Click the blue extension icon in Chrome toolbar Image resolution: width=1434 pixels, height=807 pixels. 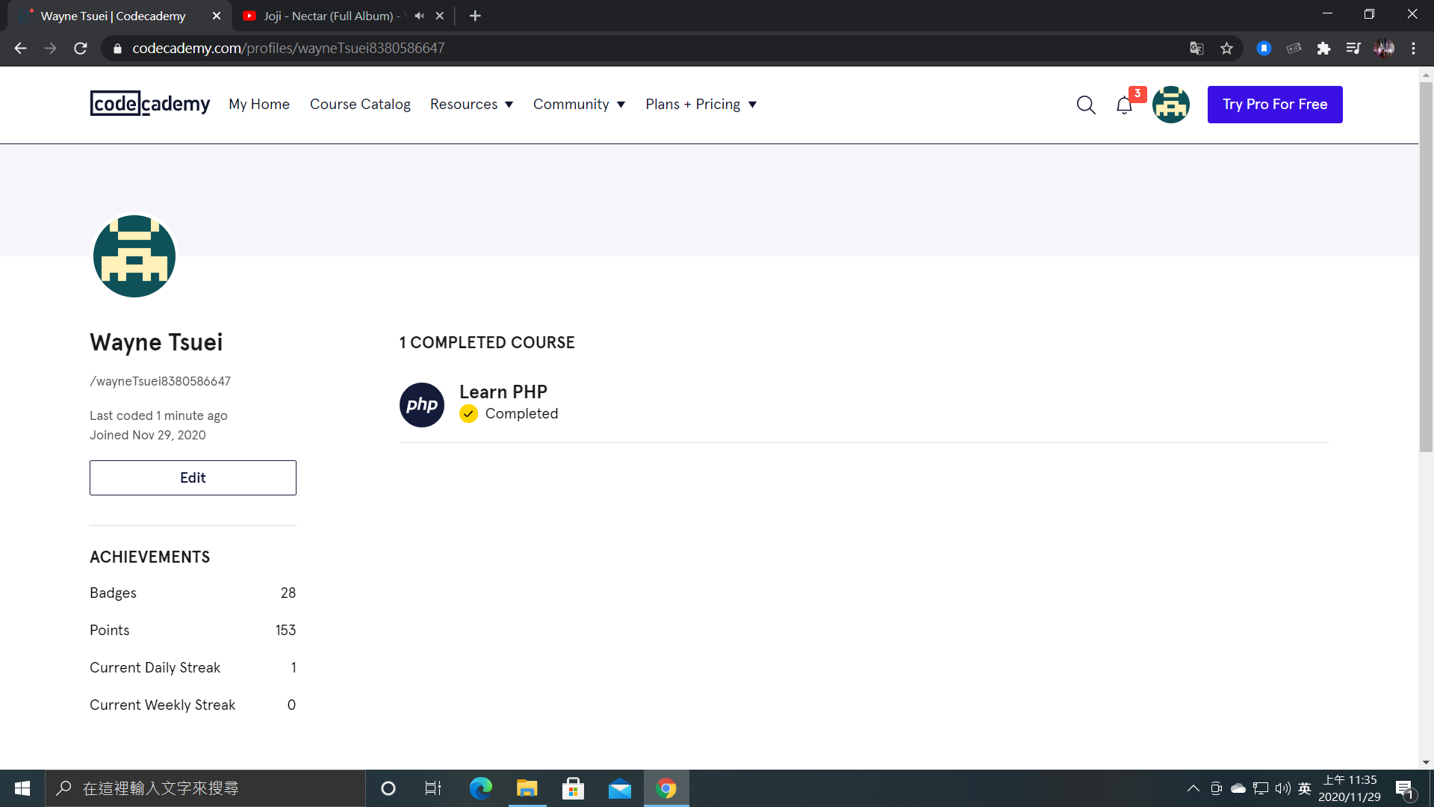pos(1264,49)
